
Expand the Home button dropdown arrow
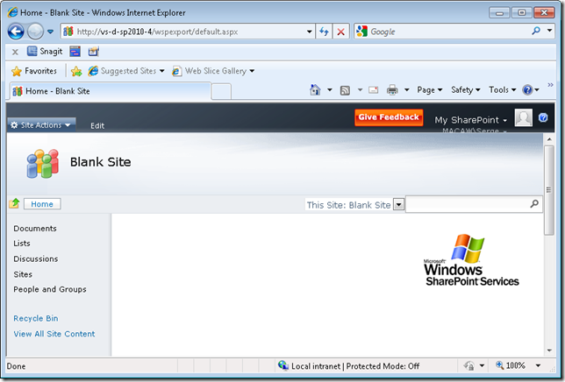[329, 90]
